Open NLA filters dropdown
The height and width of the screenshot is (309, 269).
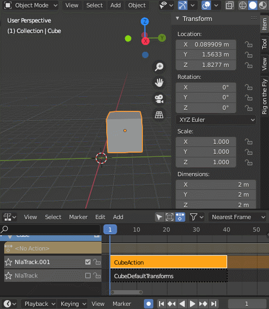[196, 217]
